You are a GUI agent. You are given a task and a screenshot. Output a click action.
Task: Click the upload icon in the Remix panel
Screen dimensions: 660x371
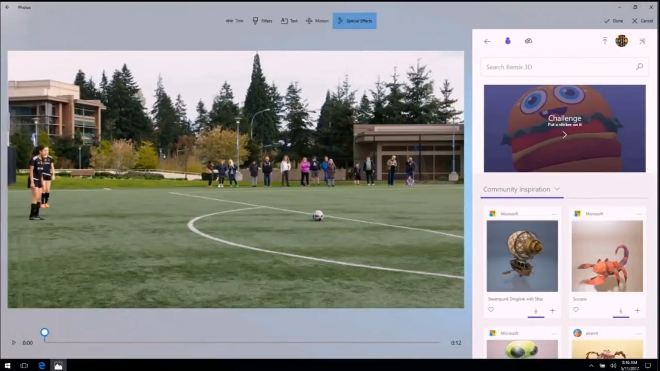click(x=605, y=41)
